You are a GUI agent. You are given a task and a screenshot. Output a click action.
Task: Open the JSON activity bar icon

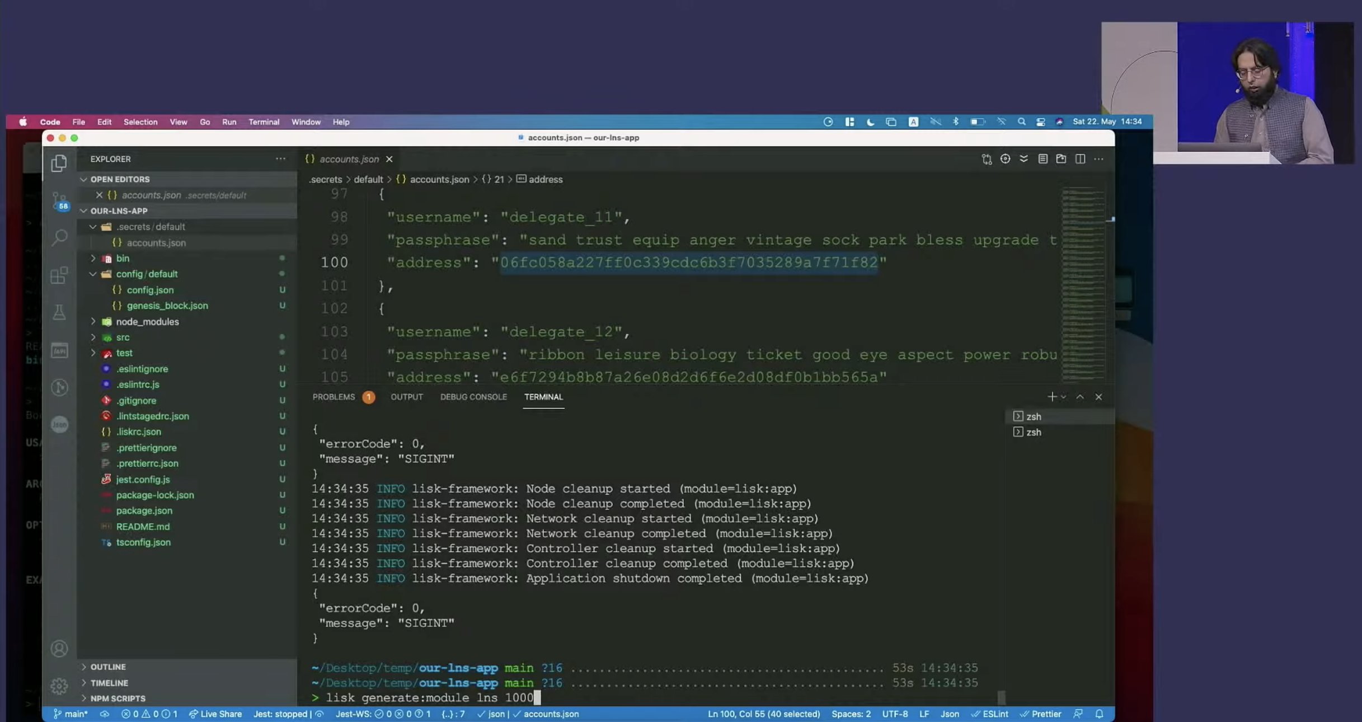(59, 424)
